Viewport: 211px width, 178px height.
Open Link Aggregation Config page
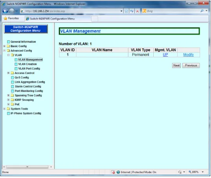[30, 82]
